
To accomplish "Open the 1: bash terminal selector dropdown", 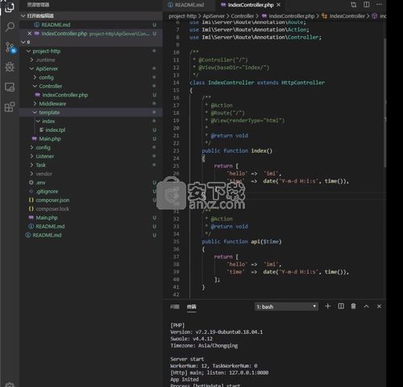I will click(286, 307).
